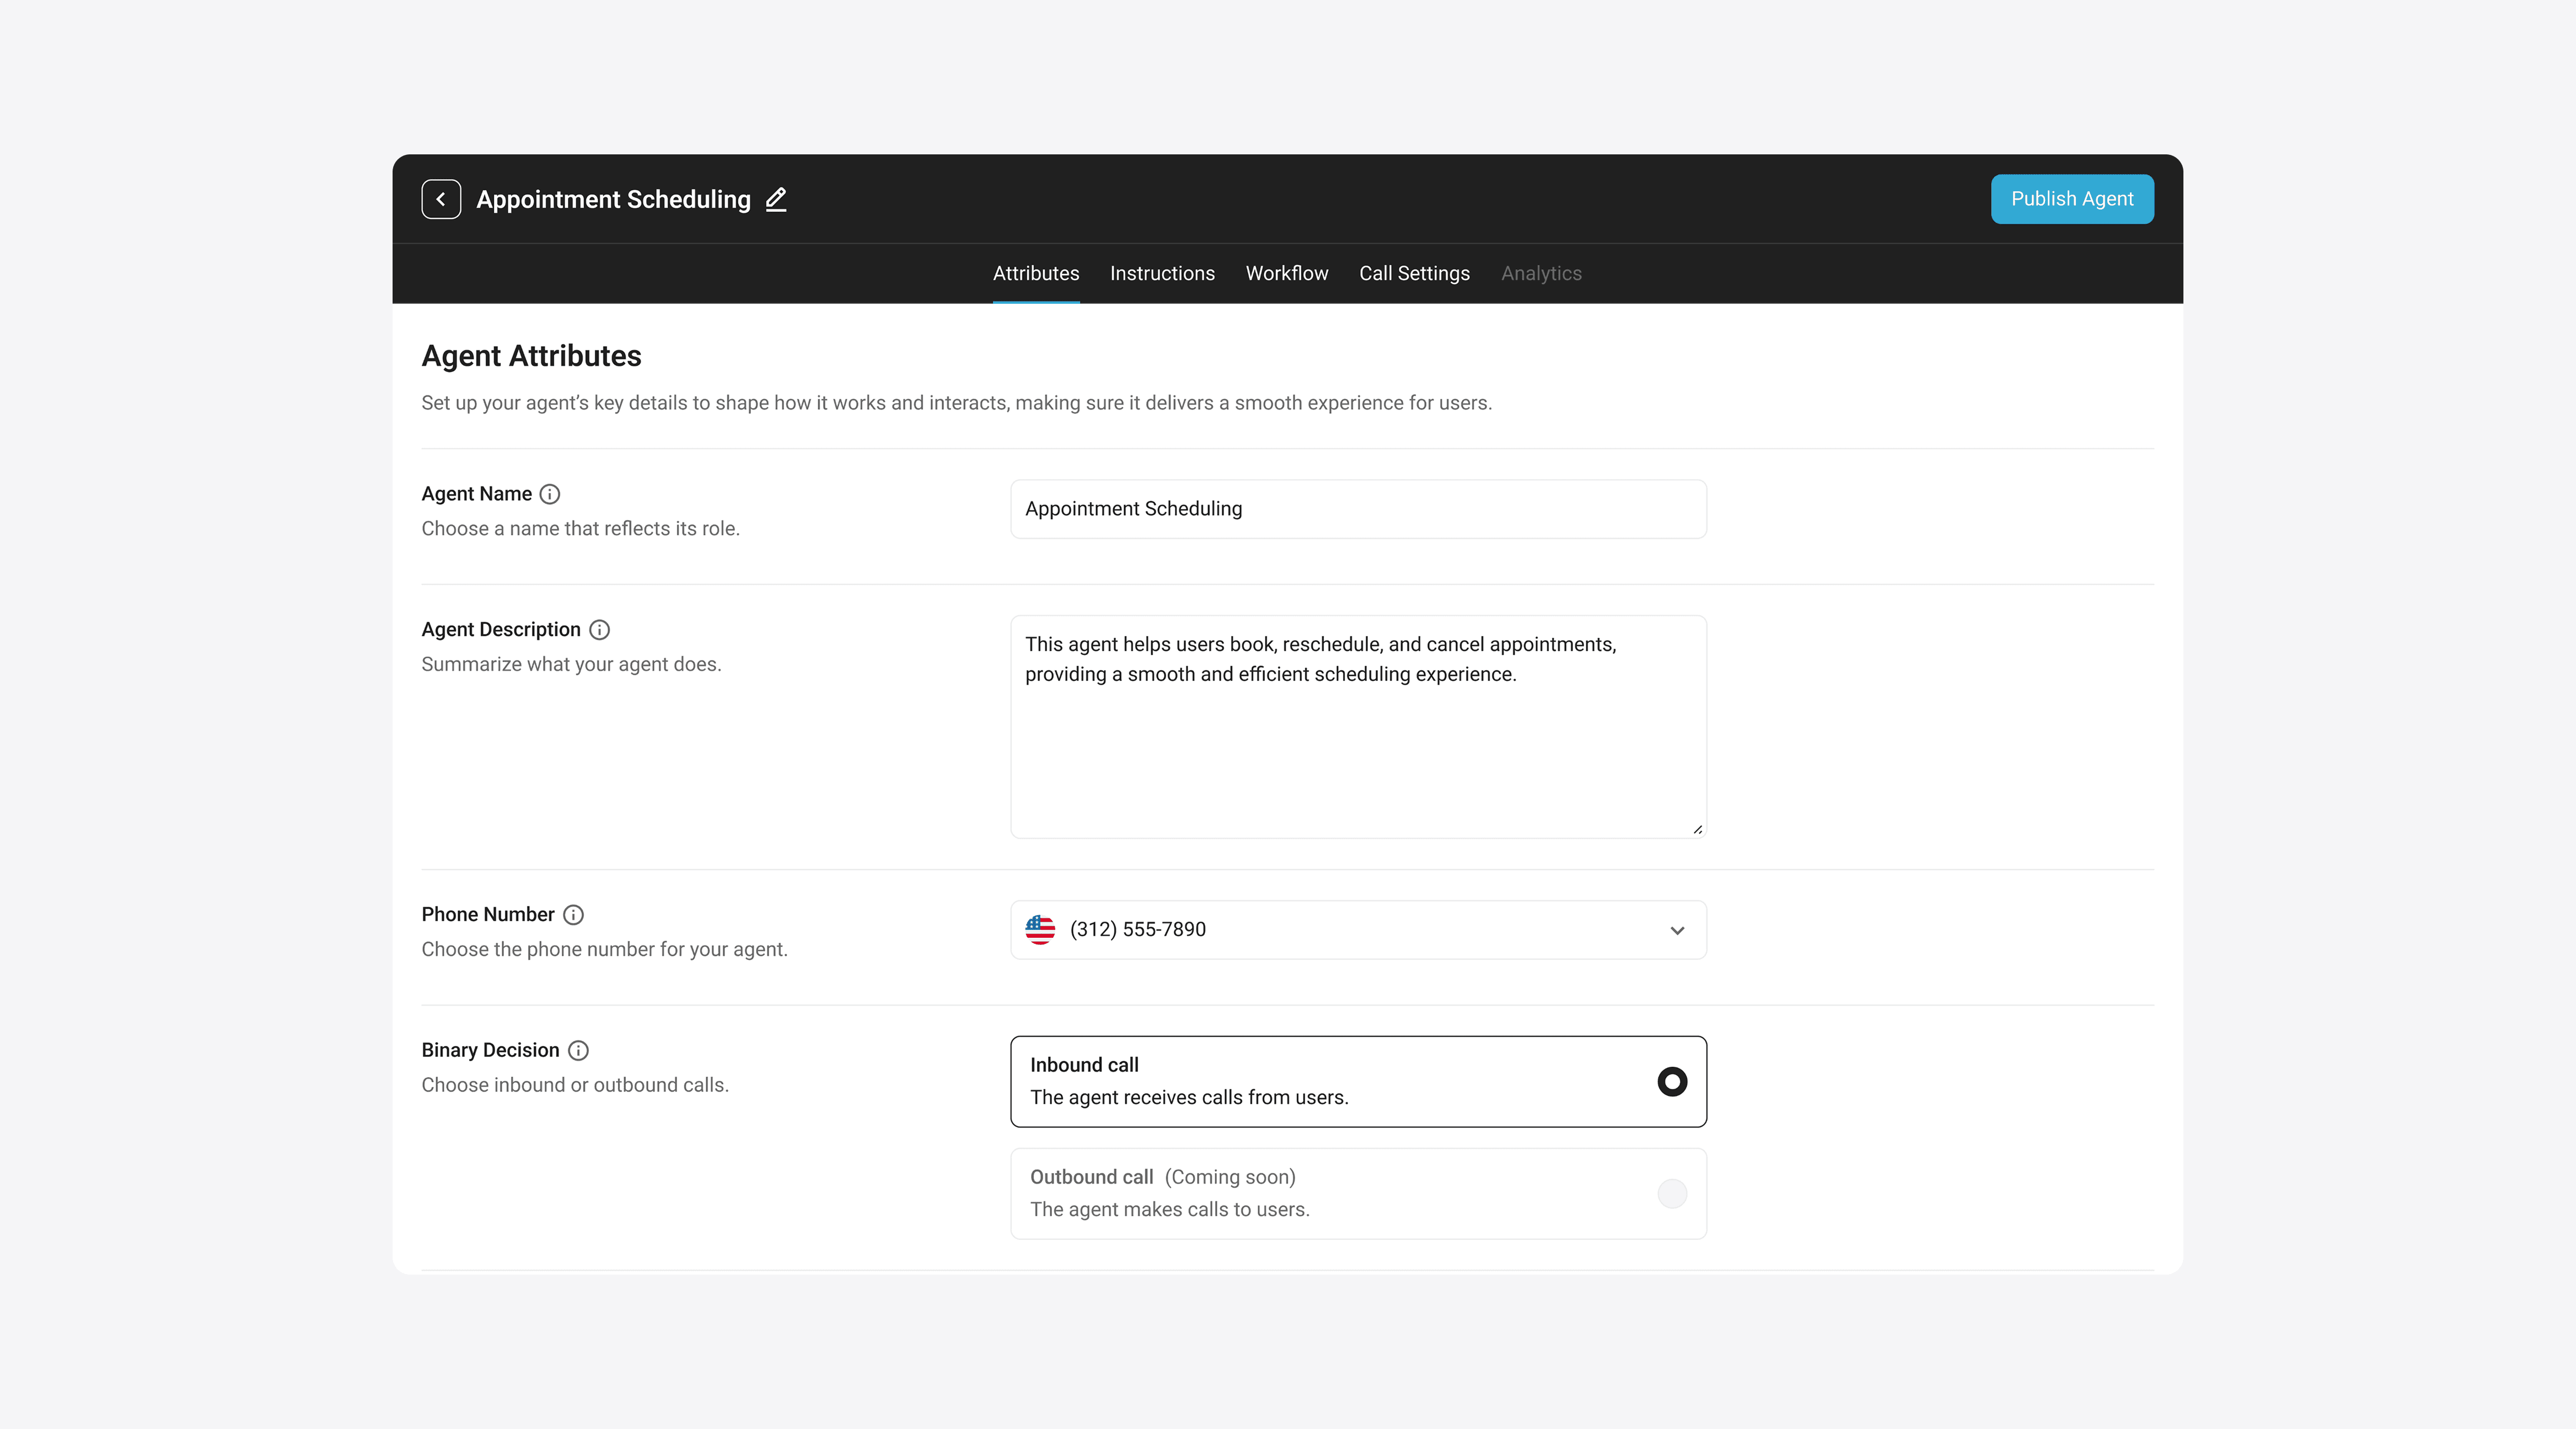
Task: Click the Phone Number field label
Action: click(x=487, y=915)
